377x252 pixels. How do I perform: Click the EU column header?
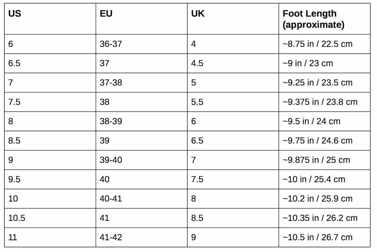click(106, 14)
